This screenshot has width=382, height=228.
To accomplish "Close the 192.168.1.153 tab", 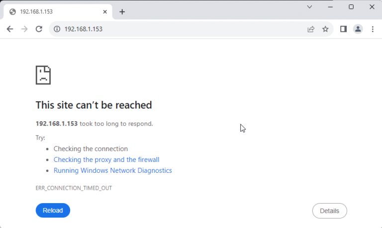I will tap(104, 12).
